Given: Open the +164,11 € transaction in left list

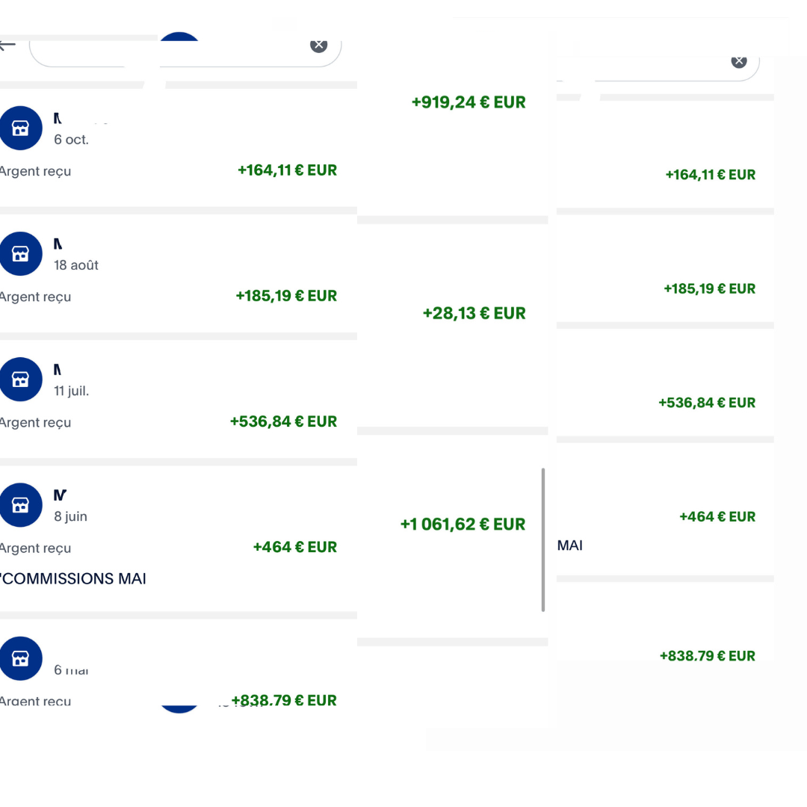Looking at the screenshot, I should (287, 170).
